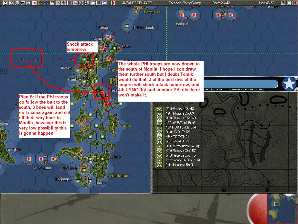298x224 pixels.
Task: Click the red arrow end-turn button
Action: click(113, 3)
